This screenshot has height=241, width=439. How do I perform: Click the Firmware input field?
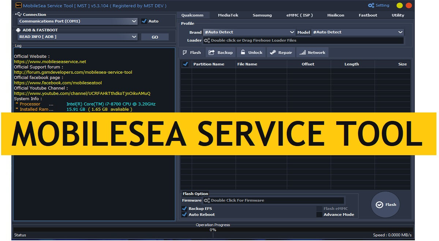click(274, 200)
